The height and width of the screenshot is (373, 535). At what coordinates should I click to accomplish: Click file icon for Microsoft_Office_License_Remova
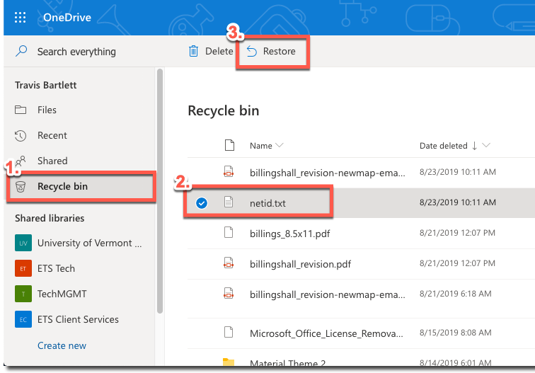coord(229,332)
